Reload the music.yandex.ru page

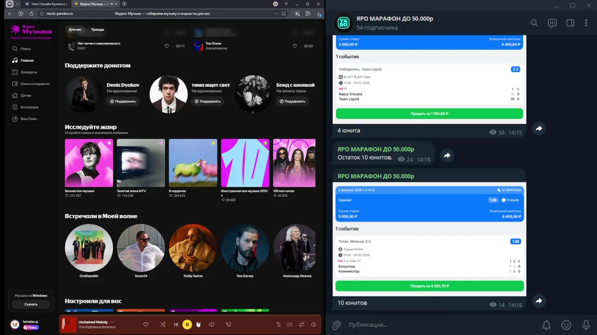pos(31,13)
